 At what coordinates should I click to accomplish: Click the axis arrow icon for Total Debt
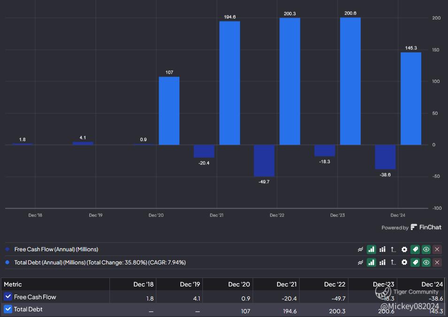(x=393, y=263)
